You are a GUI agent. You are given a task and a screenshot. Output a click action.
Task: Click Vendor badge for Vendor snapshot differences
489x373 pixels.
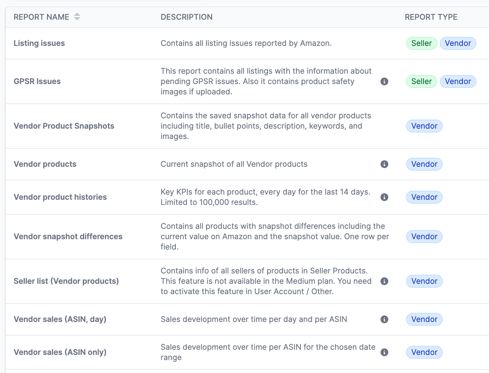coord(424,237)
